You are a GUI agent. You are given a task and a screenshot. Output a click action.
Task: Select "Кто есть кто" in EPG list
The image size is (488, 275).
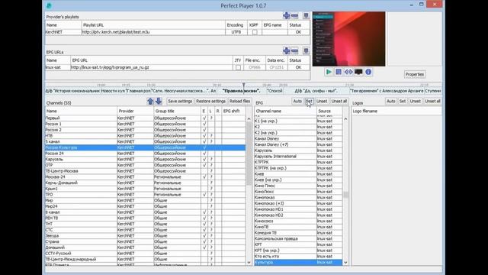298,257
